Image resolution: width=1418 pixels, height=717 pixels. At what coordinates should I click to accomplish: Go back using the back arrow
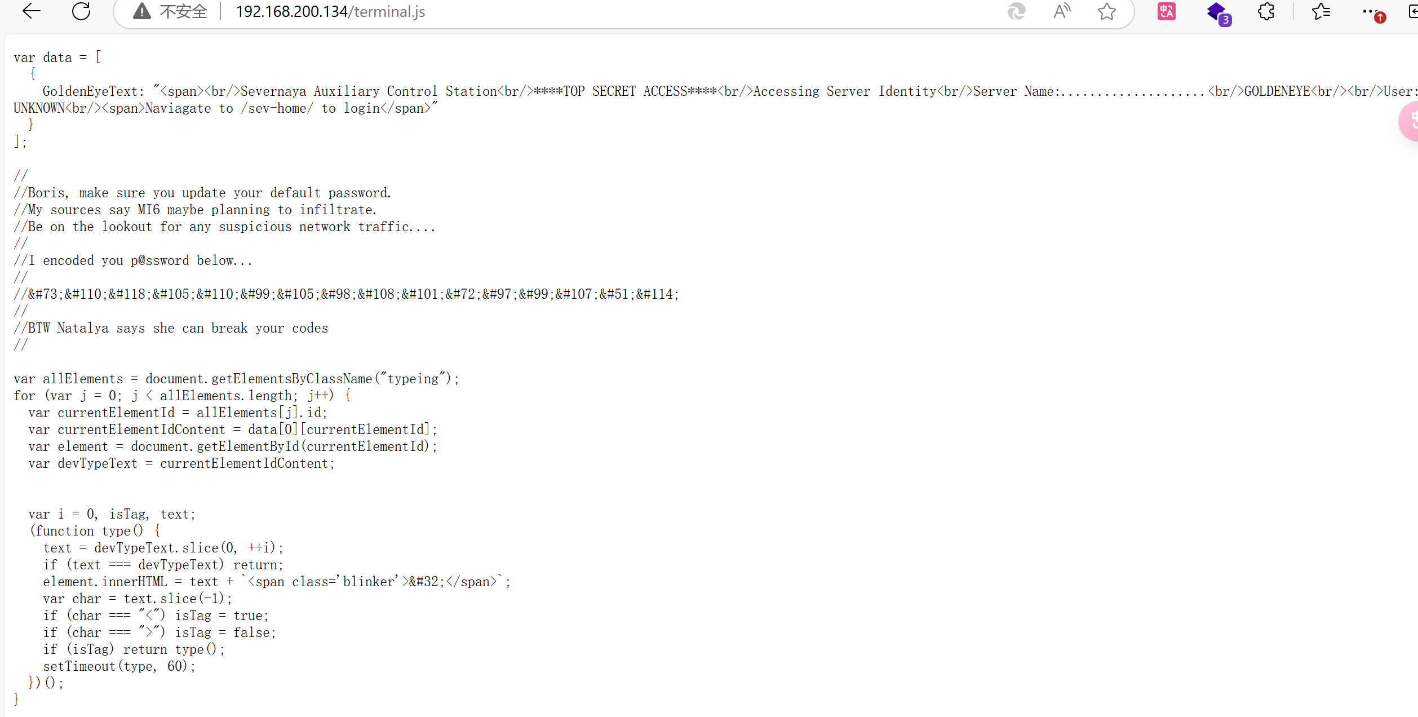point(32,11)
